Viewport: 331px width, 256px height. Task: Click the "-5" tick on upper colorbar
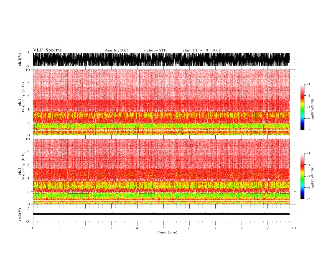(308, 107)
